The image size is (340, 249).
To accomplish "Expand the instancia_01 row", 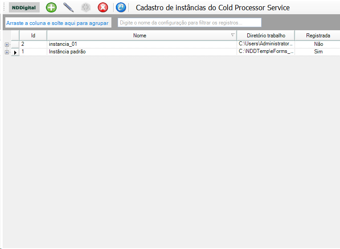I will 7,44.
